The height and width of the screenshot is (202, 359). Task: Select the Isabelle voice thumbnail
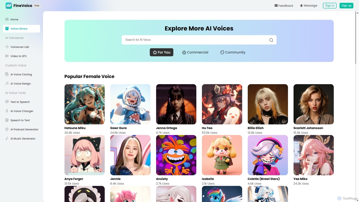(222, 155)
